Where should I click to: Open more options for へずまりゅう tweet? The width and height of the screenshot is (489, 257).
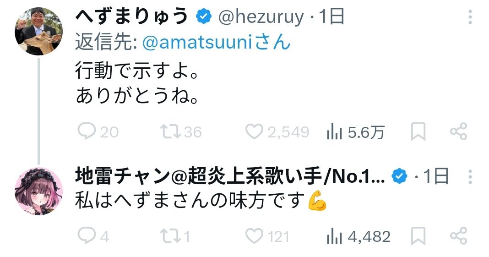coord(470,18)
